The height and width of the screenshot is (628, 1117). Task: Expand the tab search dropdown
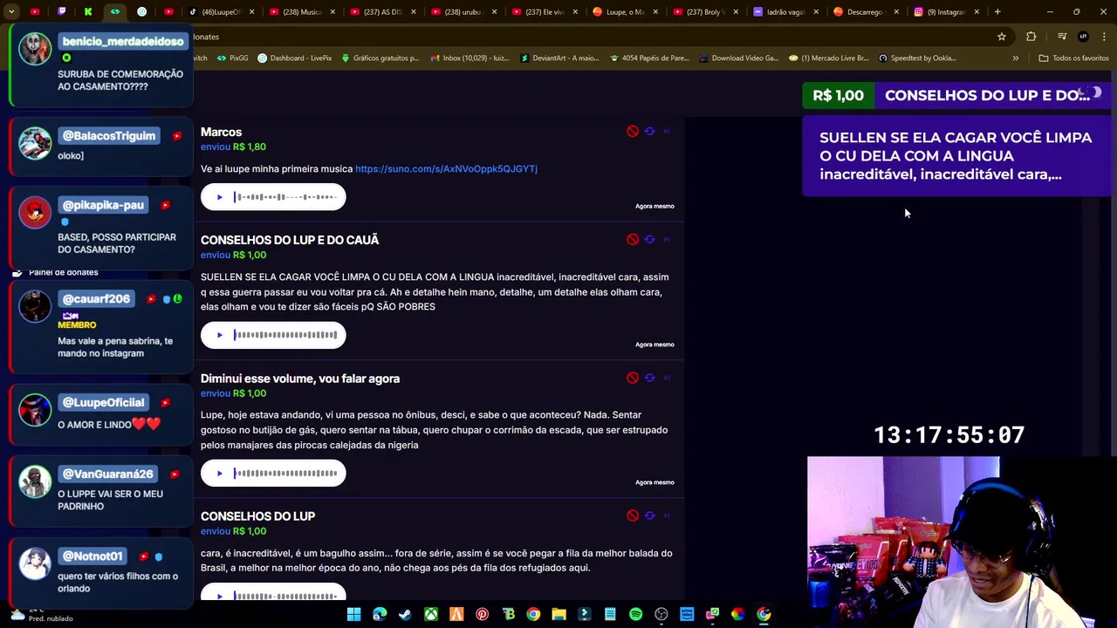tap(11, 11)
